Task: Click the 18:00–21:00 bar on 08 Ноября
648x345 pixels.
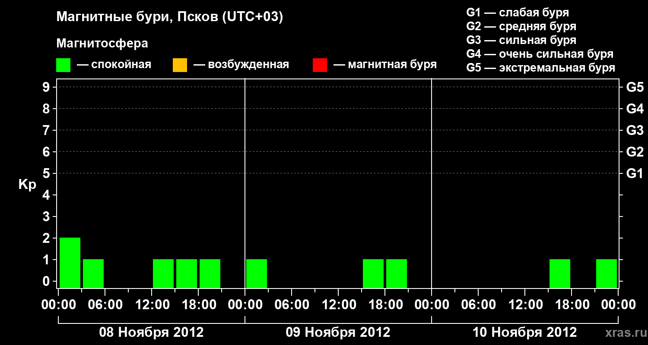Action: tap(210, 273)
